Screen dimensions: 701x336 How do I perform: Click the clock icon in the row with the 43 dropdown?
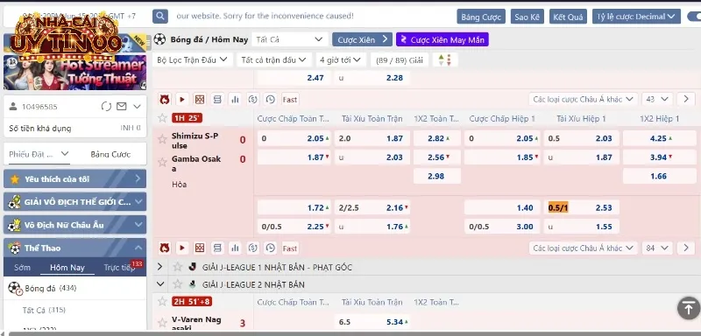271,99
